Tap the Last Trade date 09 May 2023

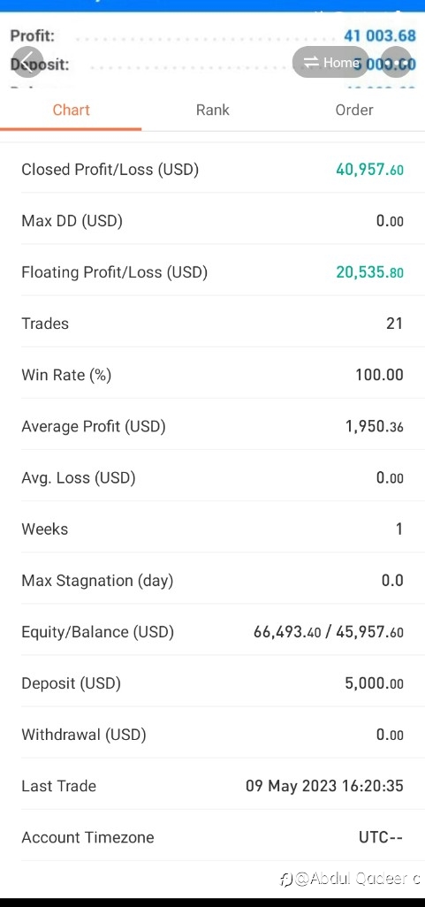coord(291,786)
